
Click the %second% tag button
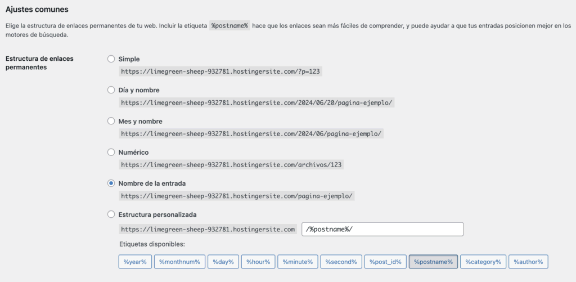(341, 262)
